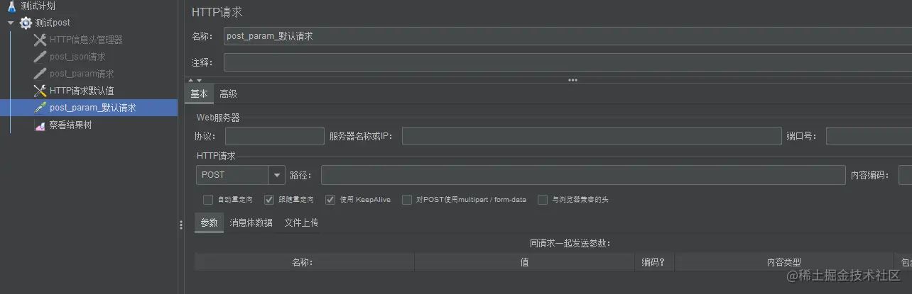Select post_param请求 node
The height and width of the screenshot is (294, 912).
click(82, 74)
